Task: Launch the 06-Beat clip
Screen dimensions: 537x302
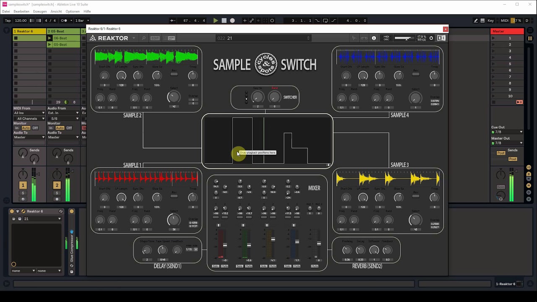Action: click(50, 38)
